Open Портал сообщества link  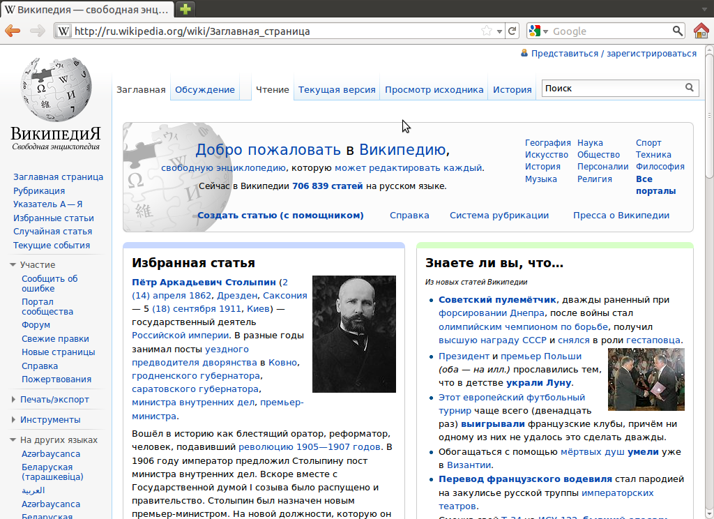tap(47, 307)
